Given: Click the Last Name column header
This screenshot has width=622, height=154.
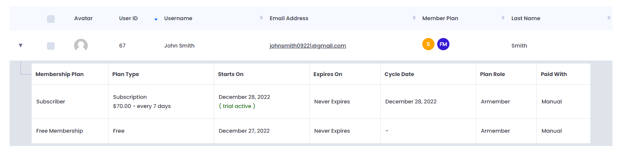Looking at the screenshot, I should pos(526,18).
